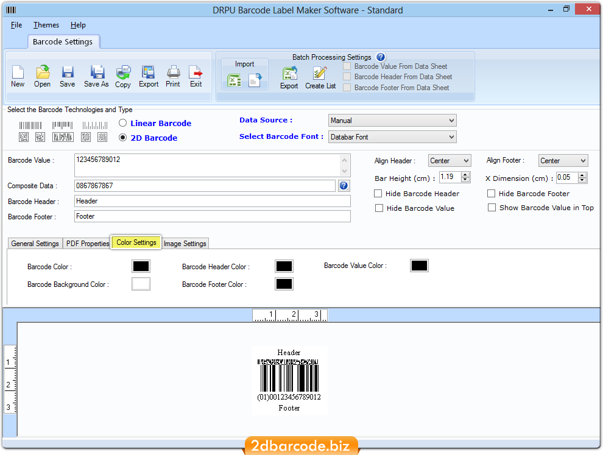Click the barcode preview image
Image resolution: width=603 pixels, height=455 pixels.
point(289,380)
